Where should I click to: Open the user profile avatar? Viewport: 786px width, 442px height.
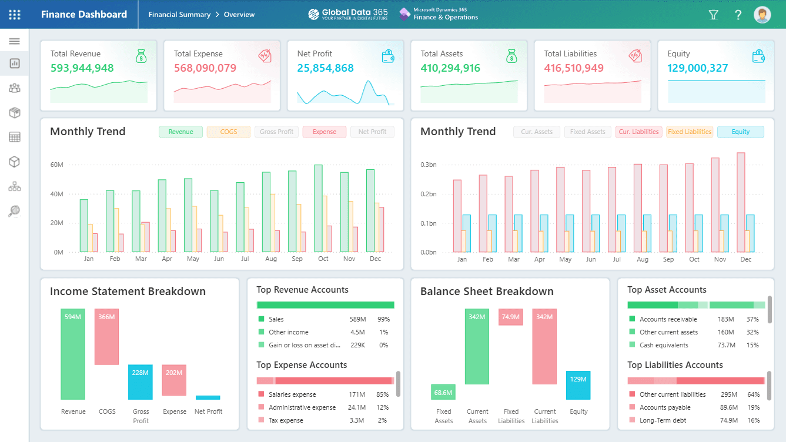762,15
